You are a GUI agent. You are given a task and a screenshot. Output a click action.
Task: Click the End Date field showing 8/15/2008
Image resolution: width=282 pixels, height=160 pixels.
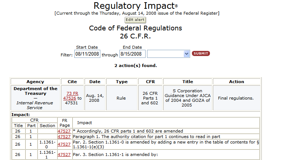tap(132, 54)
